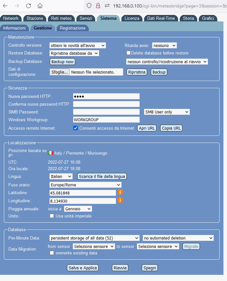Click the Latitudine orange info icon
The height and width of the screenshot is (281, 227).
click(120, 192)
